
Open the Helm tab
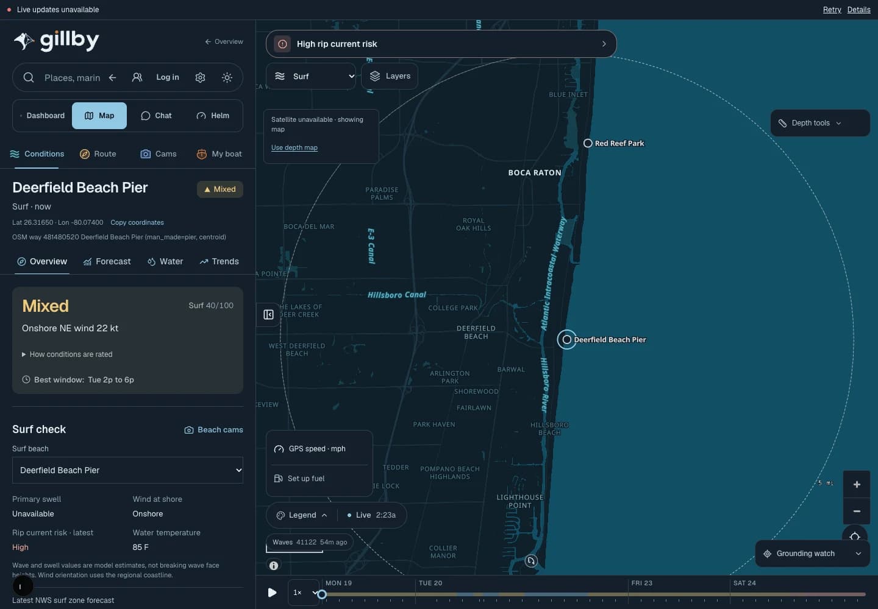coord(213,116)
